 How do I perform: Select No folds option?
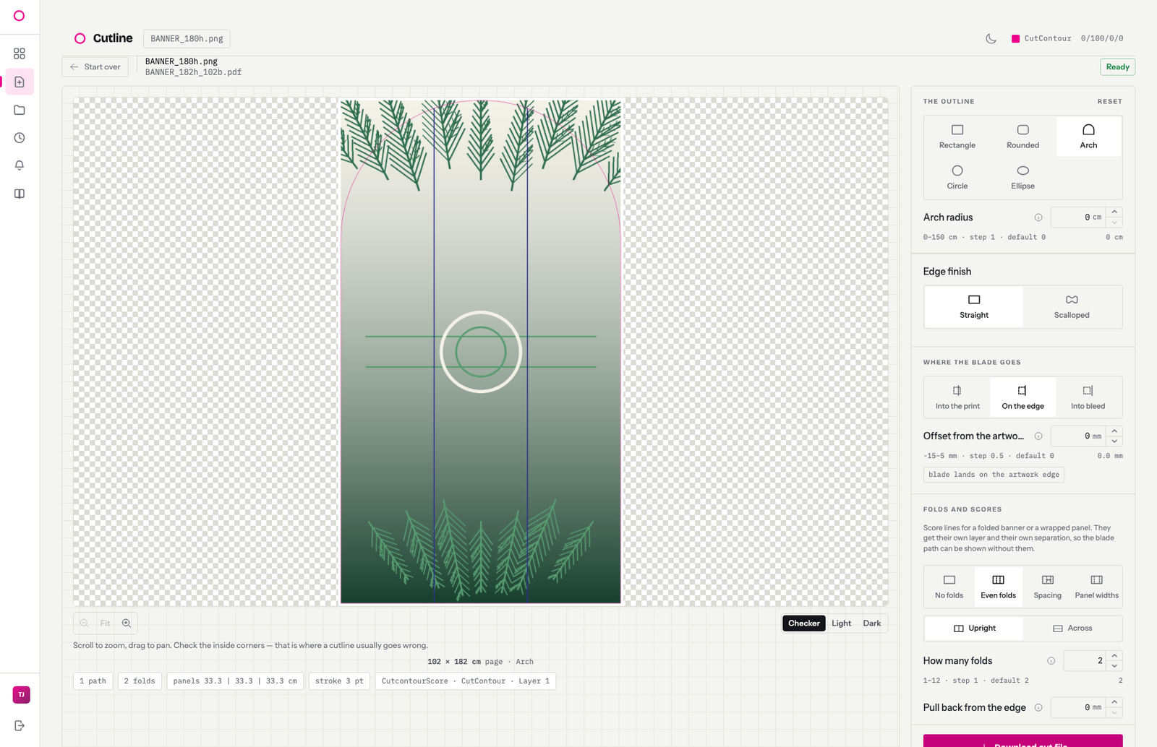tap(949, 587)
